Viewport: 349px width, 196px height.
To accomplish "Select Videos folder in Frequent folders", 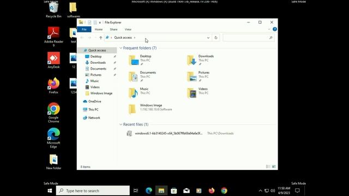I will (197, 93).
